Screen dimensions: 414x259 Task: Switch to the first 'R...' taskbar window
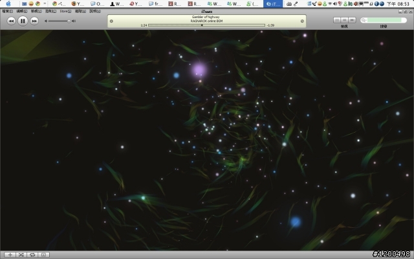point(175,4)
